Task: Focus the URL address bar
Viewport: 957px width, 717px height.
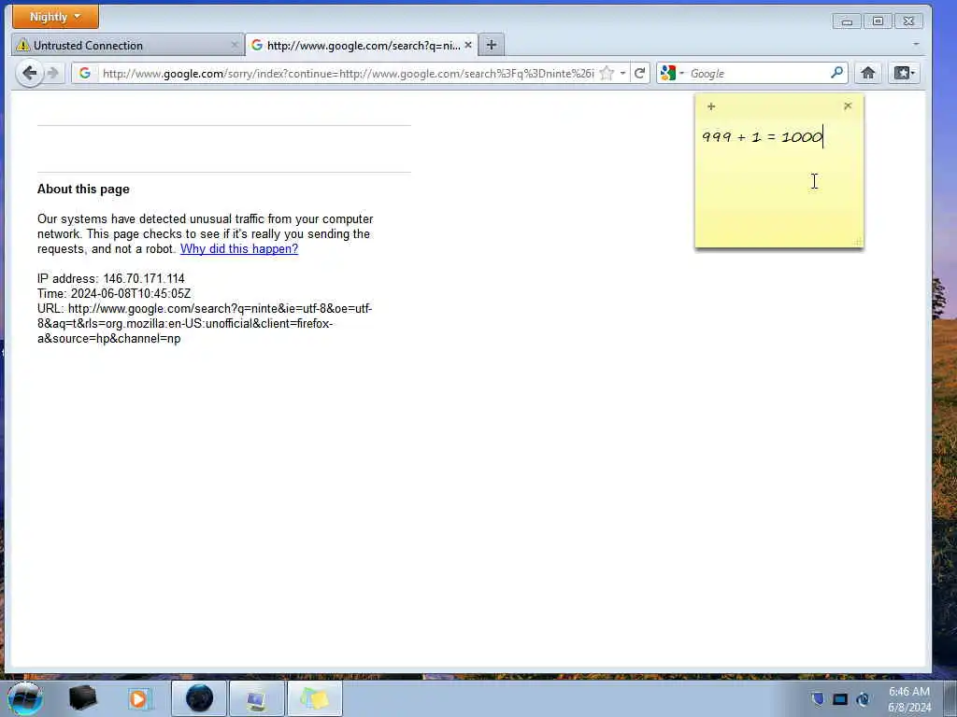Action: (x=348, y=74)
